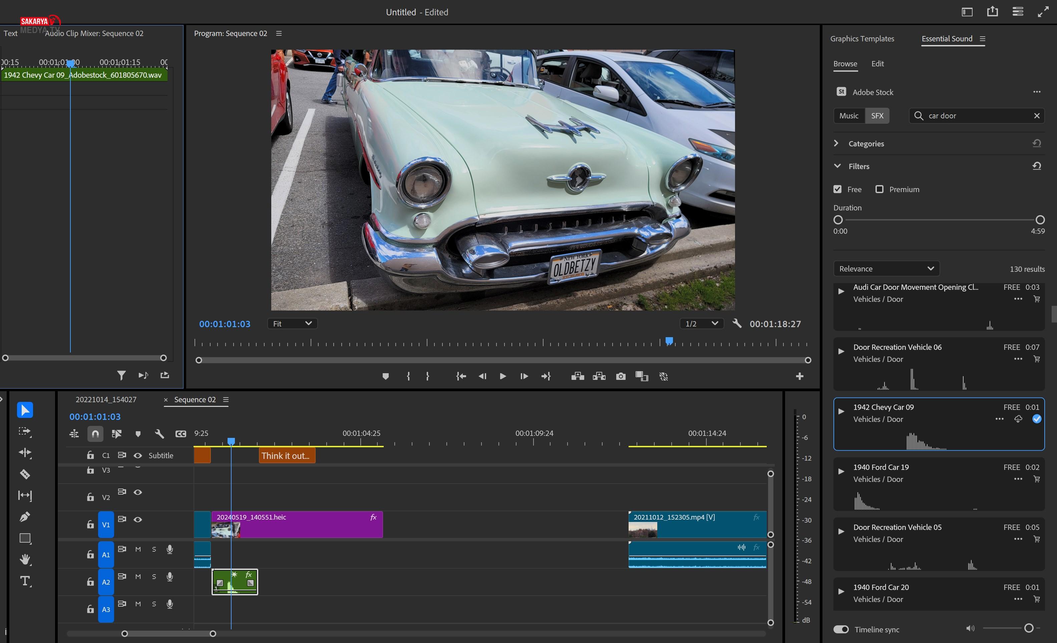The width and height of the screenshot is (1057, 643).
Task: Open the Relevance sort dropdown
Action: (886, 269)
